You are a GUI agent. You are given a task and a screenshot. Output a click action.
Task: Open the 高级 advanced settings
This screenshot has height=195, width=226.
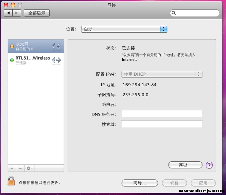pos(185,165)
